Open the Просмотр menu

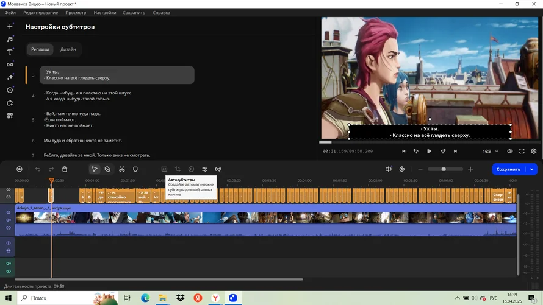click(76, 12)
